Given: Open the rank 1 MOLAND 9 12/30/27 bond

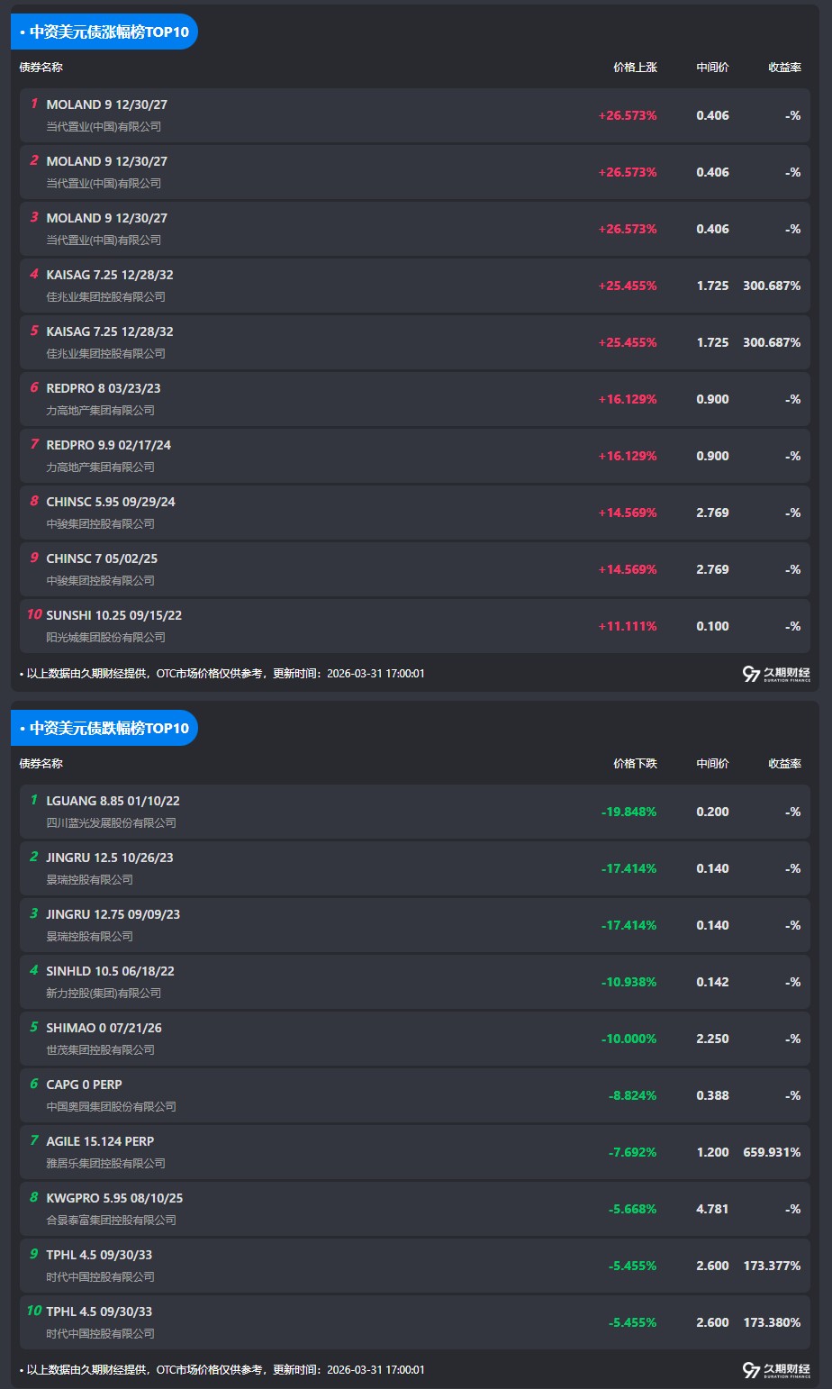Looking at the screenshot, I should [106, 105].
